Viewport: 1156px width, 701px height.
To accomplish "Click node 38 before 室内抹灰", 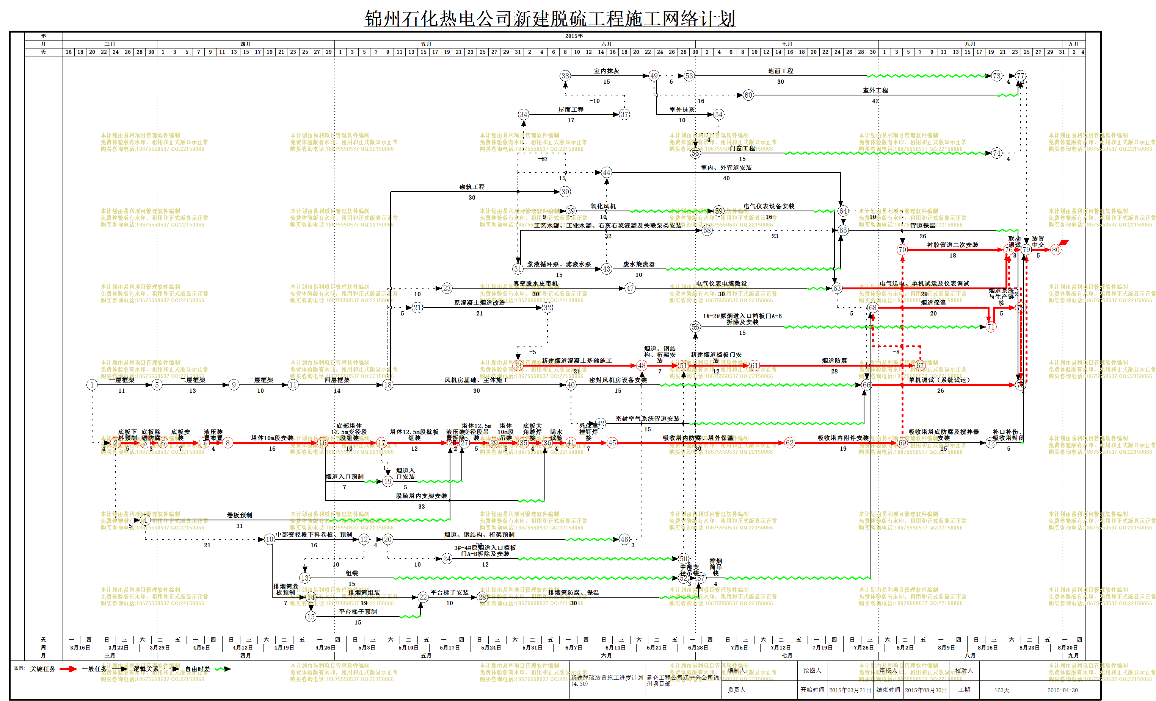I will 565,75.
